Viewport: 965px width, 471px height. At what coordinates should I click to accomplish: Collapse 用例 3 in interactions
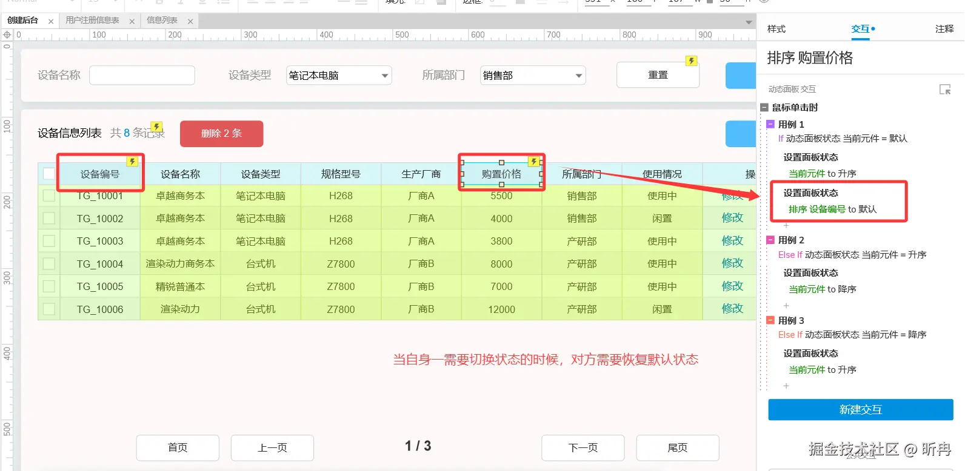tap(770, 320)
